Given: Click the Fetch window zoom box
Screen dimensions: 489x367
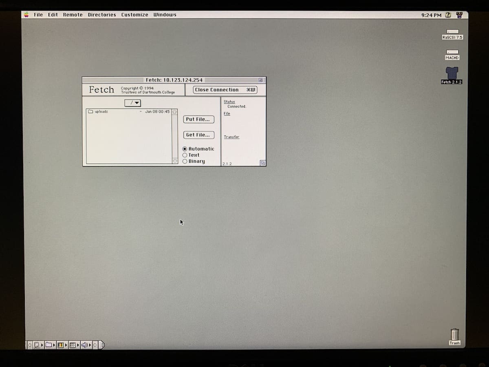Looking at the screenshot, I should (260, 80).
